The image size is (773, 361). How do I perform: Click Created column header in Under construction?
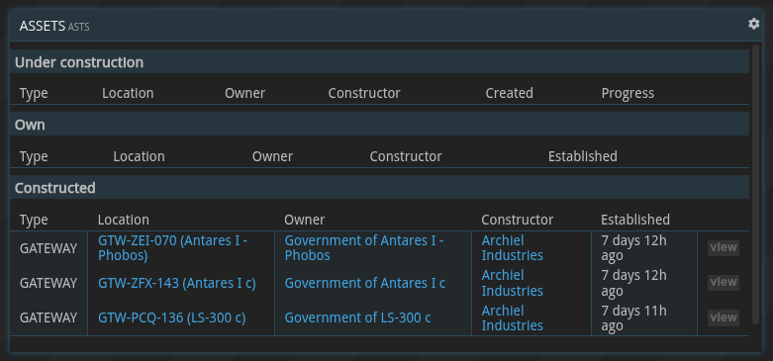click(x=510, y=93)
